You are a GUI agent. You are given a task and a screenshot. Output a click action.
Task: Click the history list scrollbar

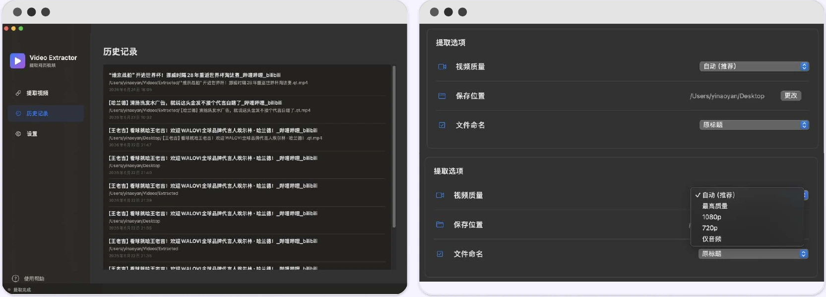click(x=394, y=147)
